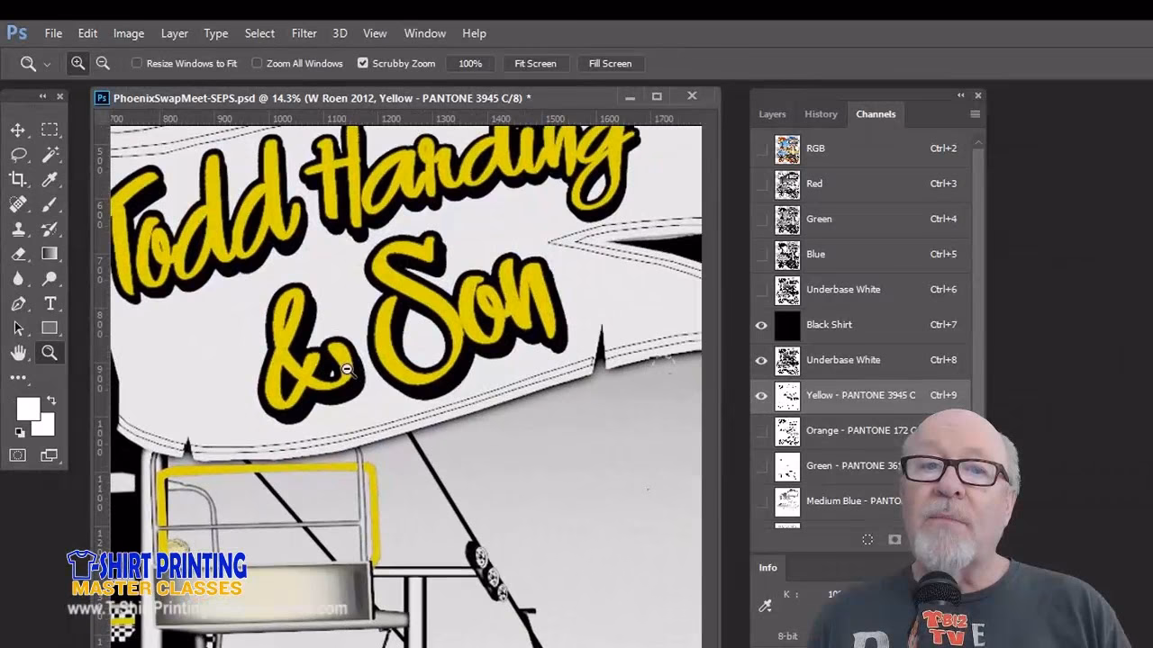Select the Zoom tool in the toolbar

pos(50,353)
